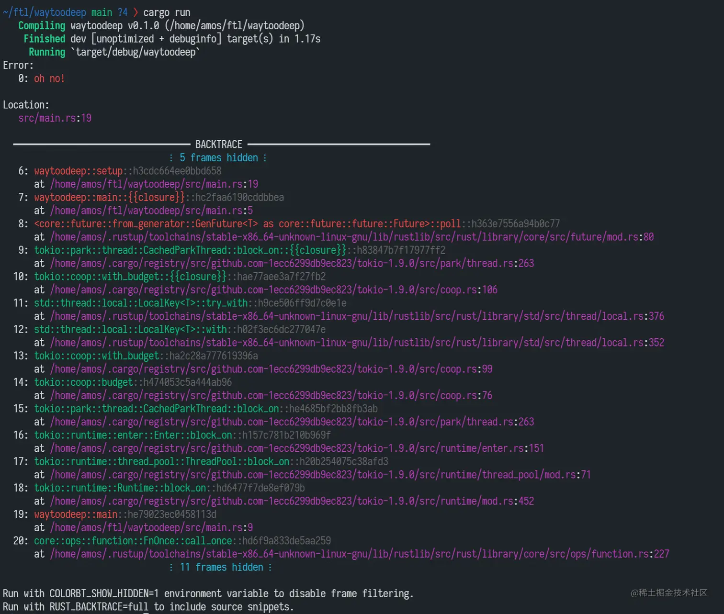The width and height of the screenshot is (724, 614).
Task: Open the path ending thread_pool/mod.rs:71
Action: pos(320,475)
